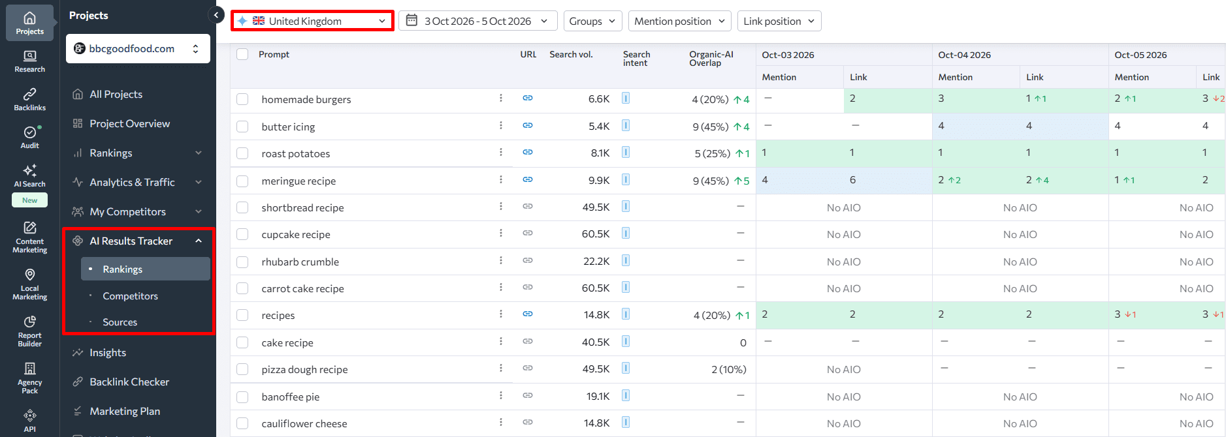Click the 'pizza dough recipe' prompt text
The width and height of the screenshot is (1226, 437).
click(304, 369)
